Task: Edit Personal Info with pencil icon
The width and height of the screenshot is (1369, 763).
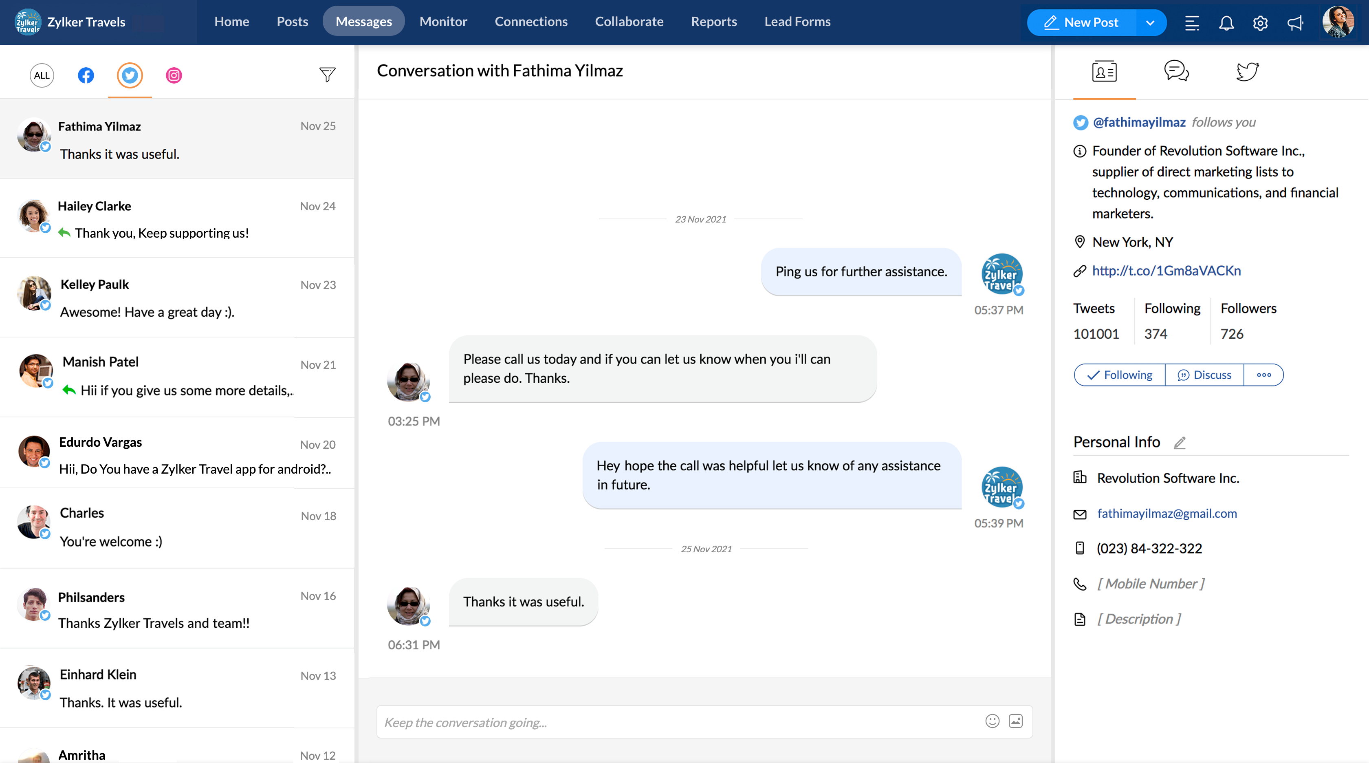Action: coord(1179,442)
